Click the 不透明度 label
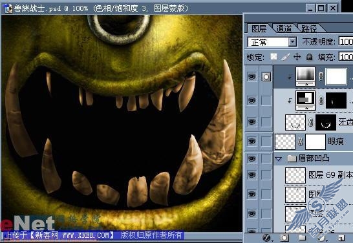 [319, 42]
